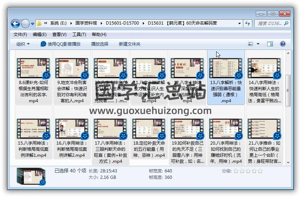
Task: Select video thumbnail 16.八字用神法
Action: click(72, 129)
